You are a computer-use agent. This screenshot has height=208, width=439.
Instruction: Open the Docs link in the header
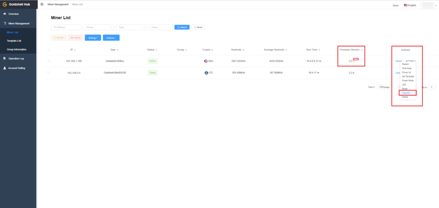click(396, 6)
